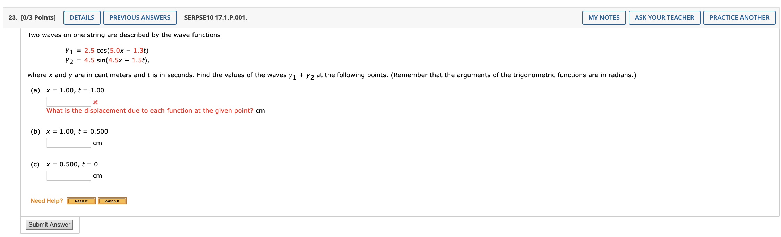Click the answer field for part (c)
The image size is (781, 237).
pyautogui.click(x=68, y=175)
